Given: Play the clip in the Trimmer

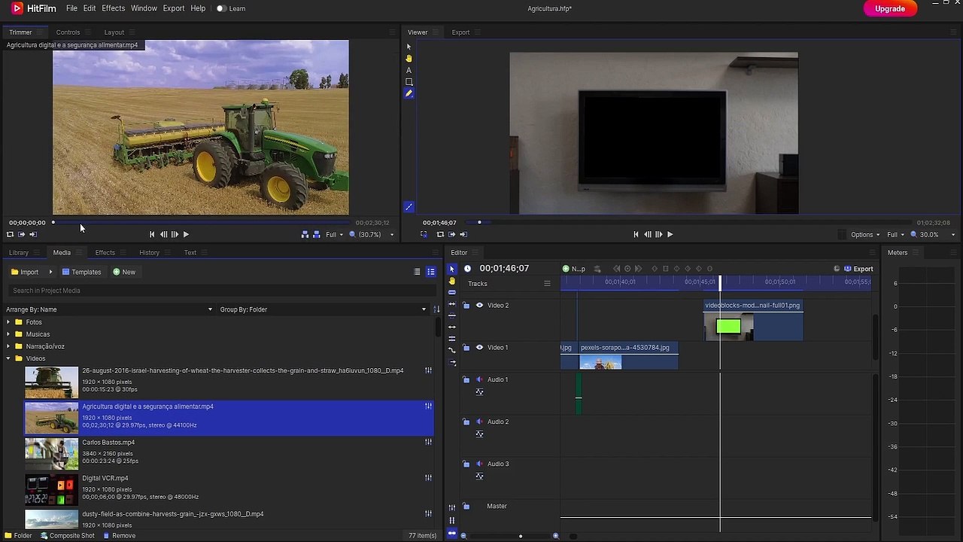Looking at the screenshot, I should [x=186, y=234].
